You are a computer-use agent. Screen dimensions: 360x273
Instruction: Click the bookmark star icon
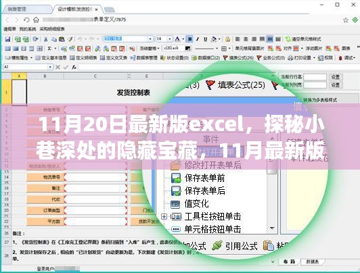point(346,20)
